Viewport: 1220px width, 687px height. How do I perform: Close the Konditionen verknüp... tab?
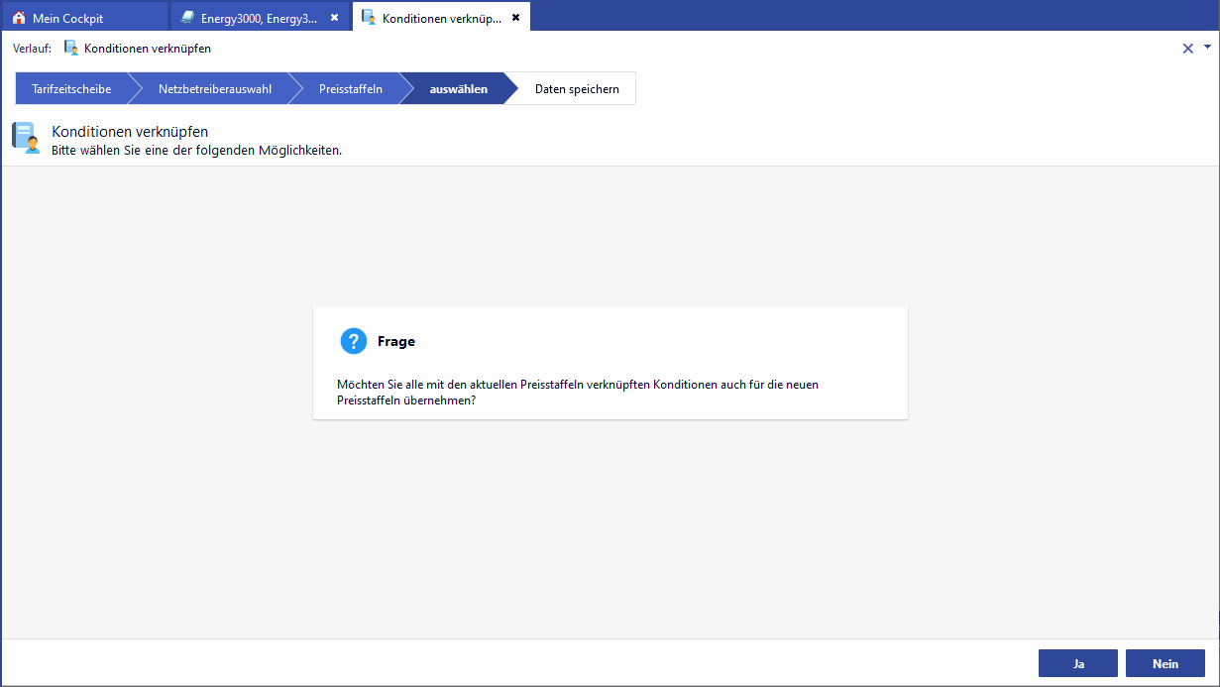(x=515, y=17)
